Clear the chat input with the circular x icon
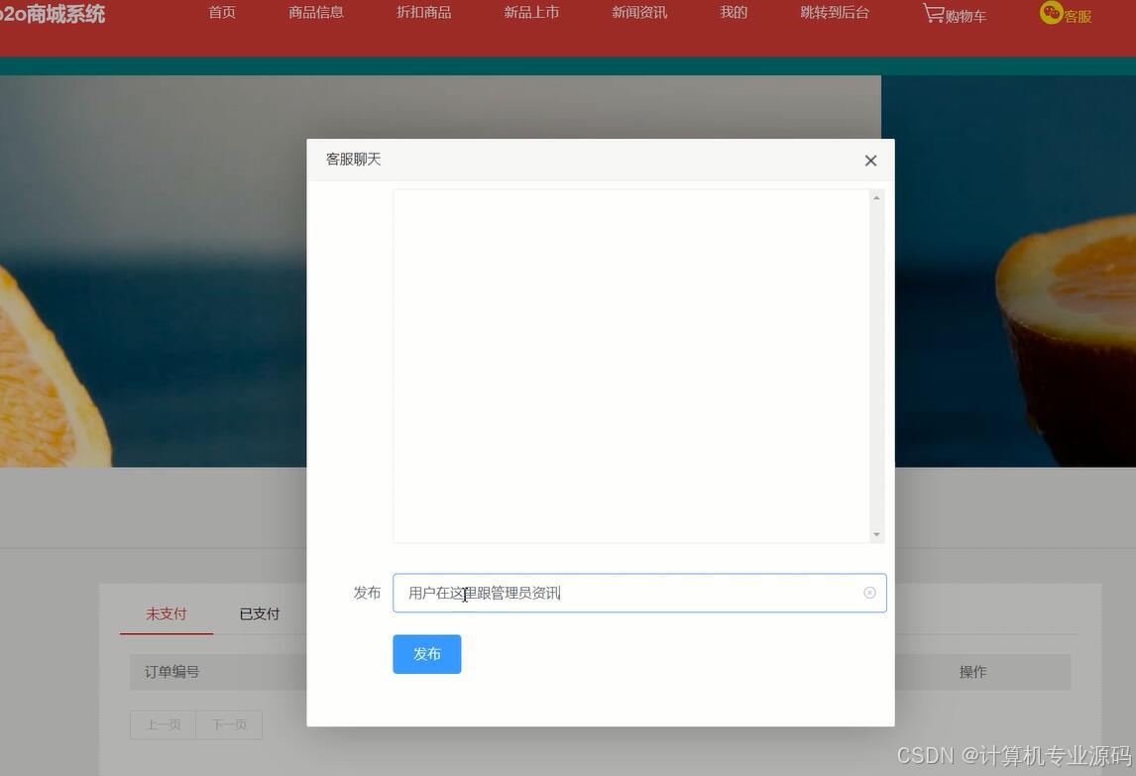This screenshot has height=776, width=1136. pos(869,592)
